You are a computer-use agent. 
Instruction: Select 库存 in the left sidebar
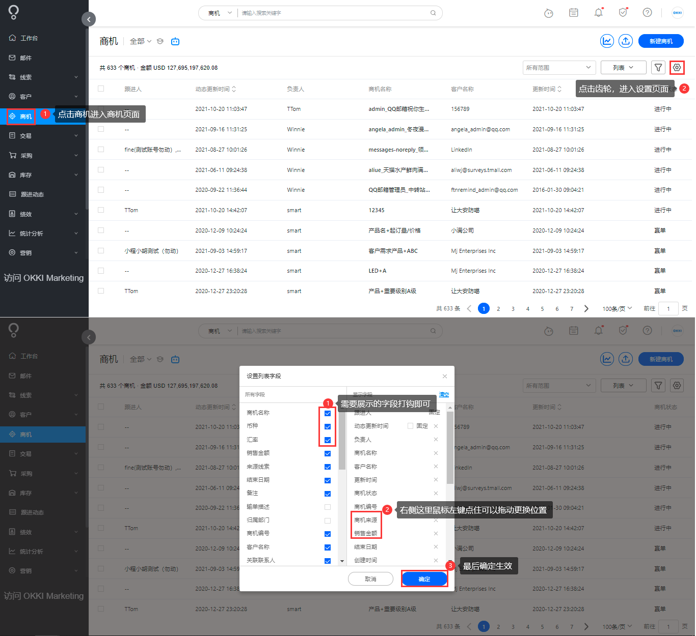(26, 175)
